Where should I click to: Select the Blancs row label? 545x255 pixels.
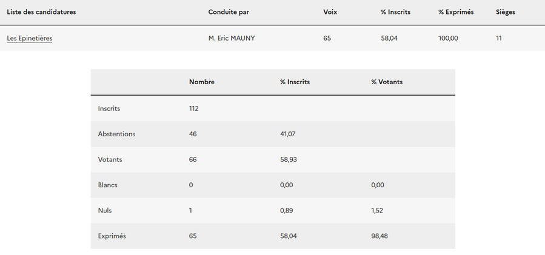[x=108, y=185]
